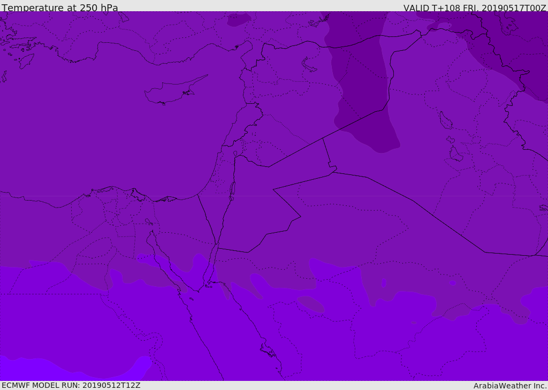This screenshot has width=548, height=390.
Task: Click the Lake Razzaza outline in Iraq
Action: click(456, 154)
